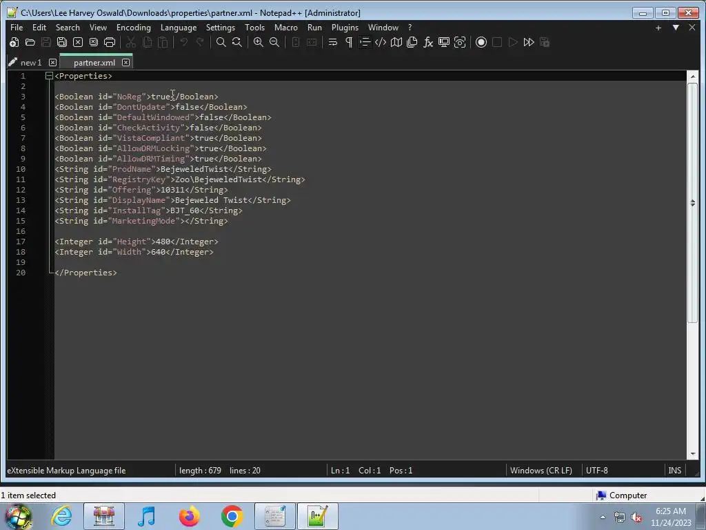706x530 pixels.
Task: Click the Zoom Out icon
Action: (x=274, y=42)
